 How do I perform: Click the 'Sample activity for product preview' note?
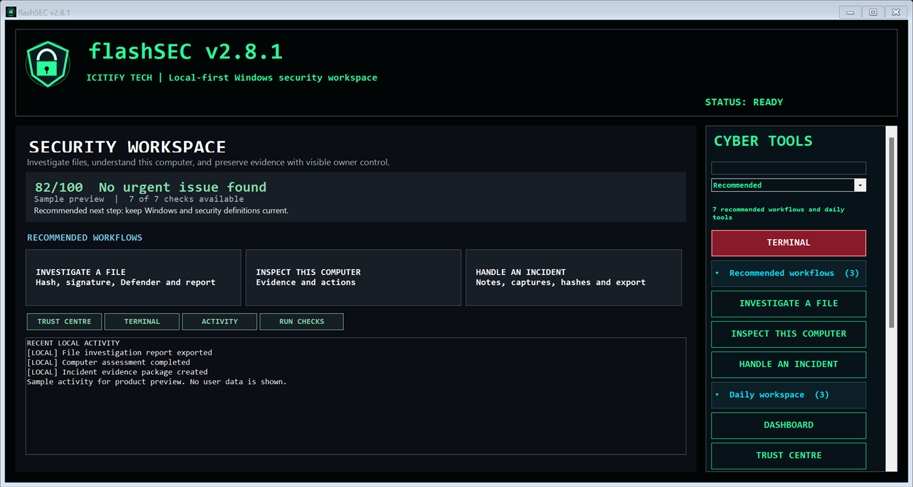coord(157,382)
